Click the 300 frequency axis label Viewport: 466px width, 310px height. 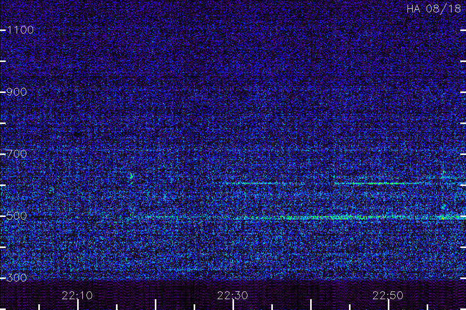coord(17,277)
